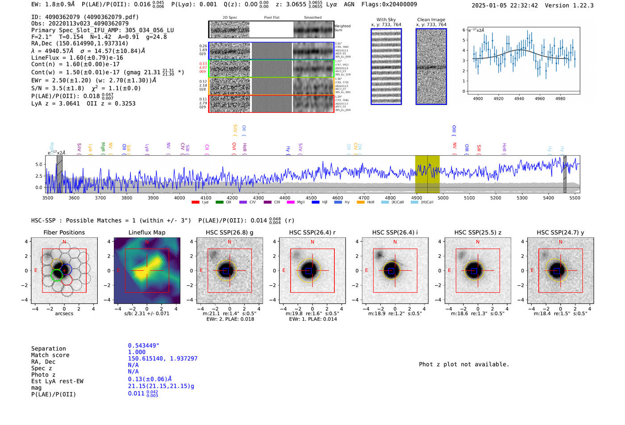Image resolution: width=625 pixels, height=425 pixels.
Task: Select the HSC SSP g-band cutout
Action: 229,271
